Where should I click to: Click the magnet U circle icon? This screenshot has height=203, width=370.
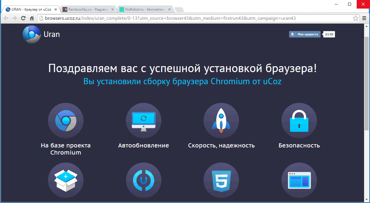pyautogui.click(x=144, y=180)
